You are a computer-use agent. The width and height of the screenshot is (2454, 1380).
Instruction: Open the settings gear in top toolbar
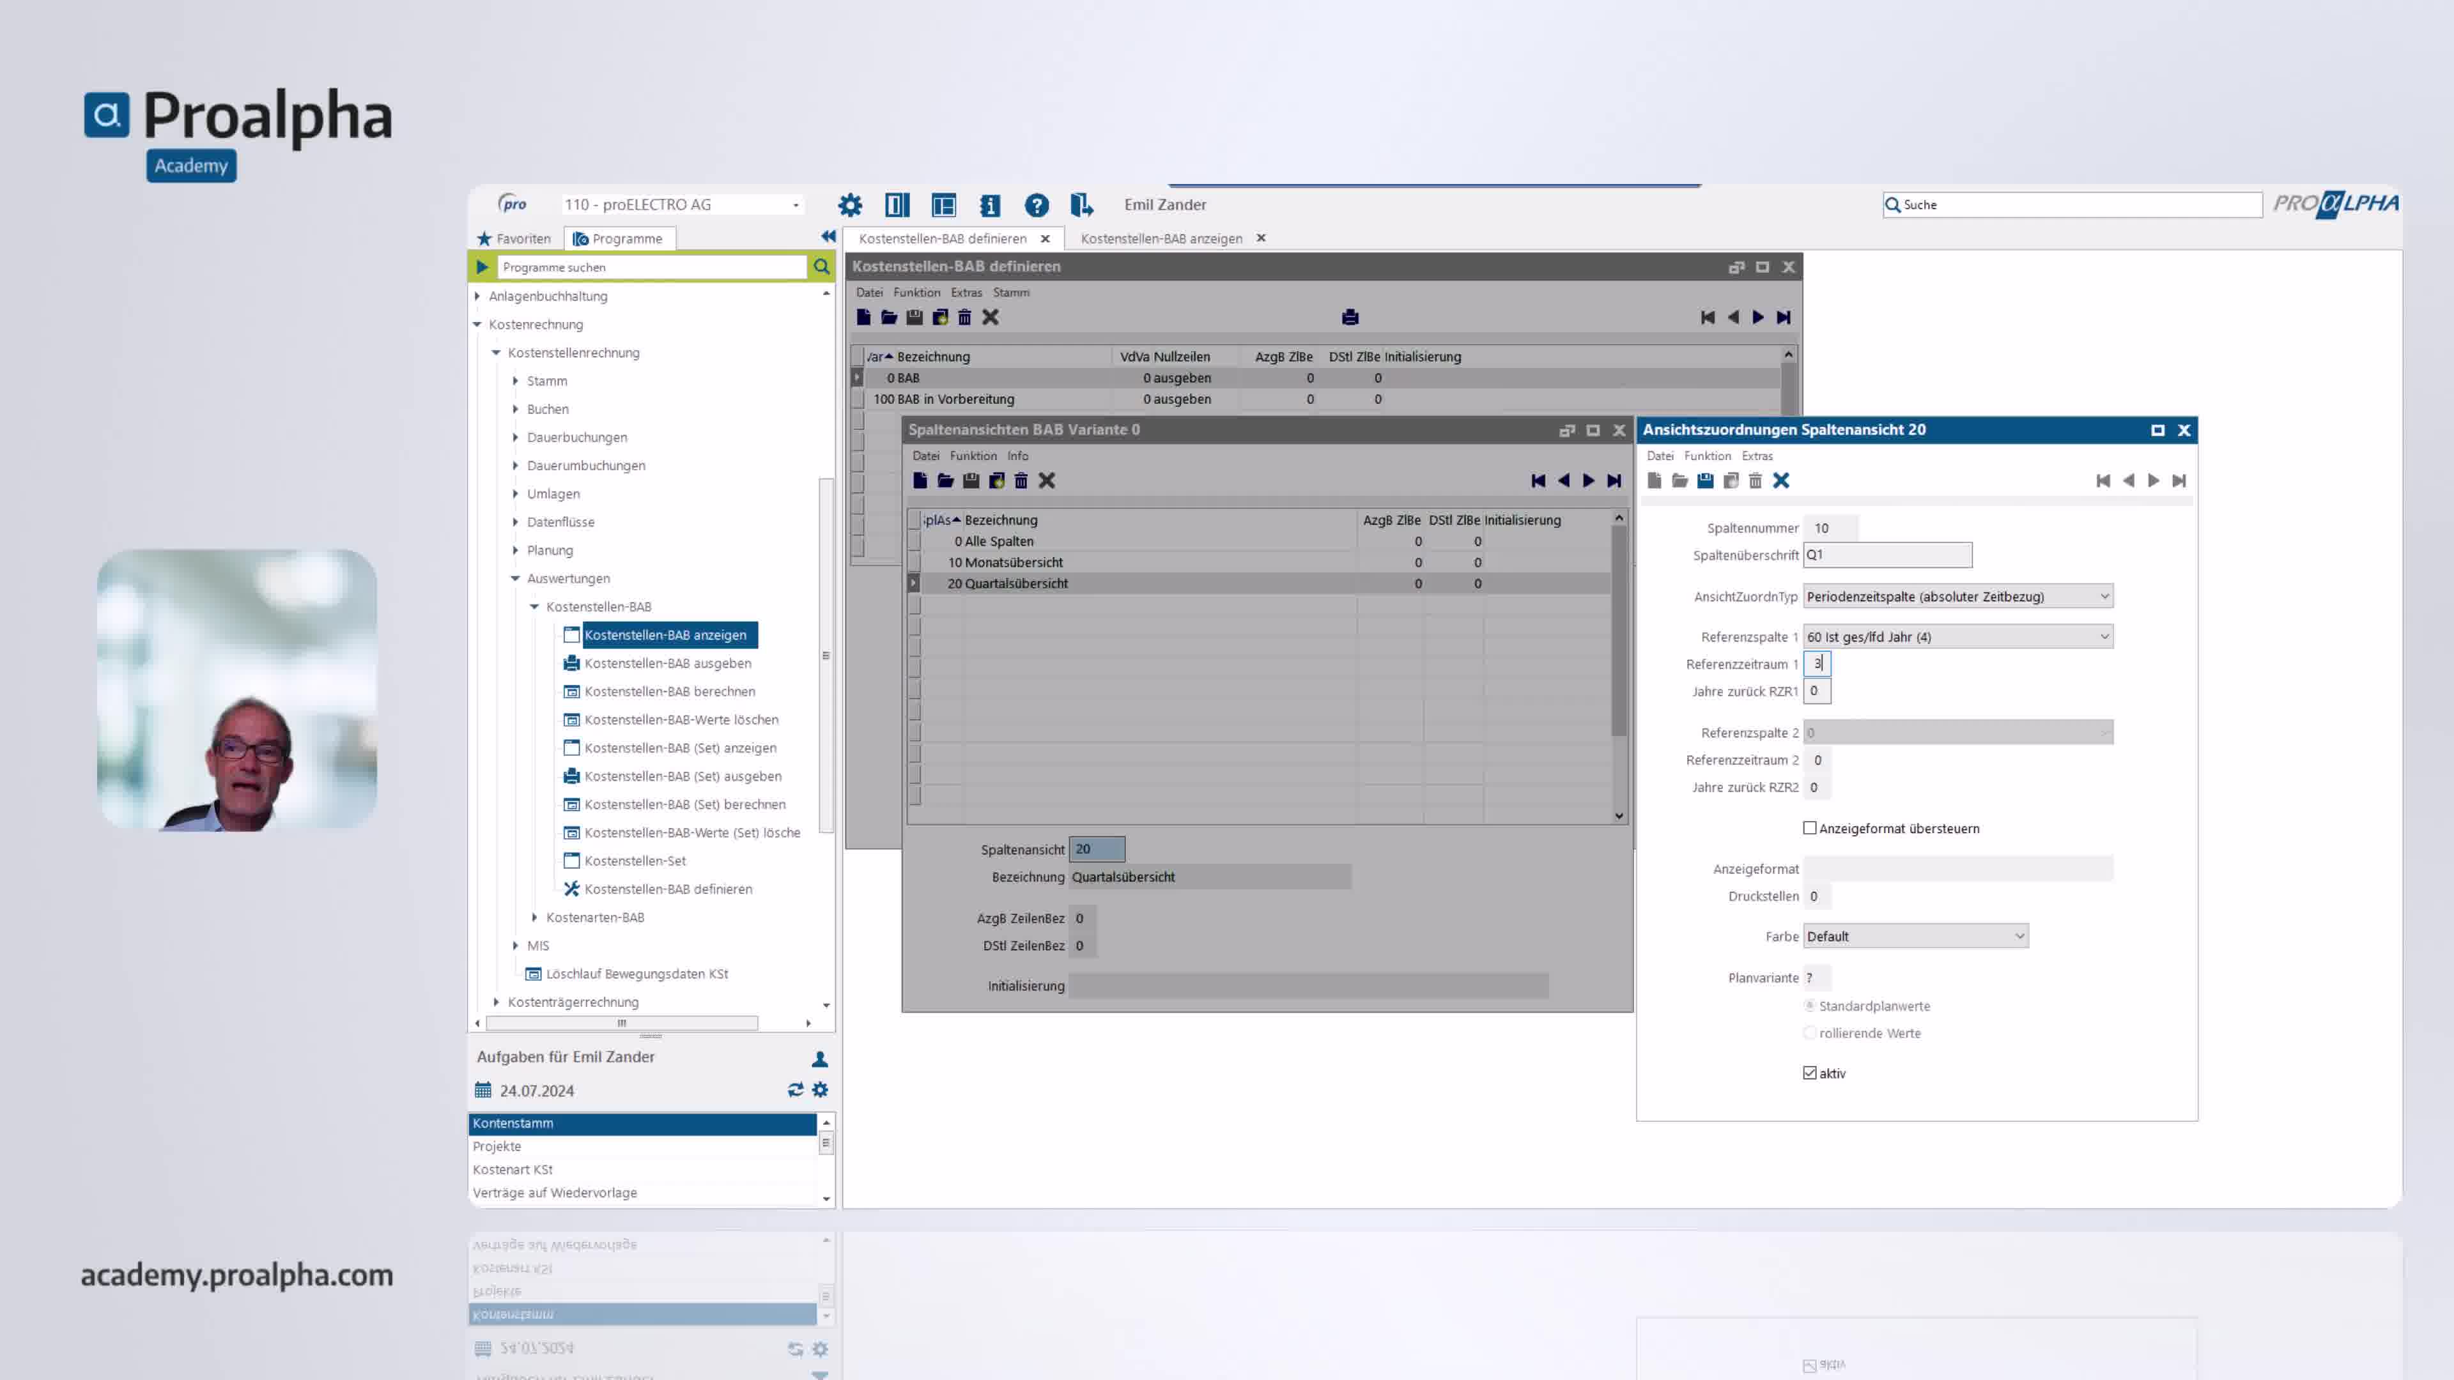(850, 204)
